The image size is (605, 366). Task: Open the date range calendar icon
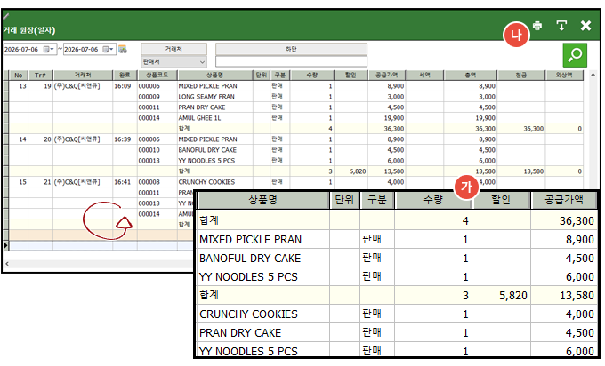coord(123,50)
